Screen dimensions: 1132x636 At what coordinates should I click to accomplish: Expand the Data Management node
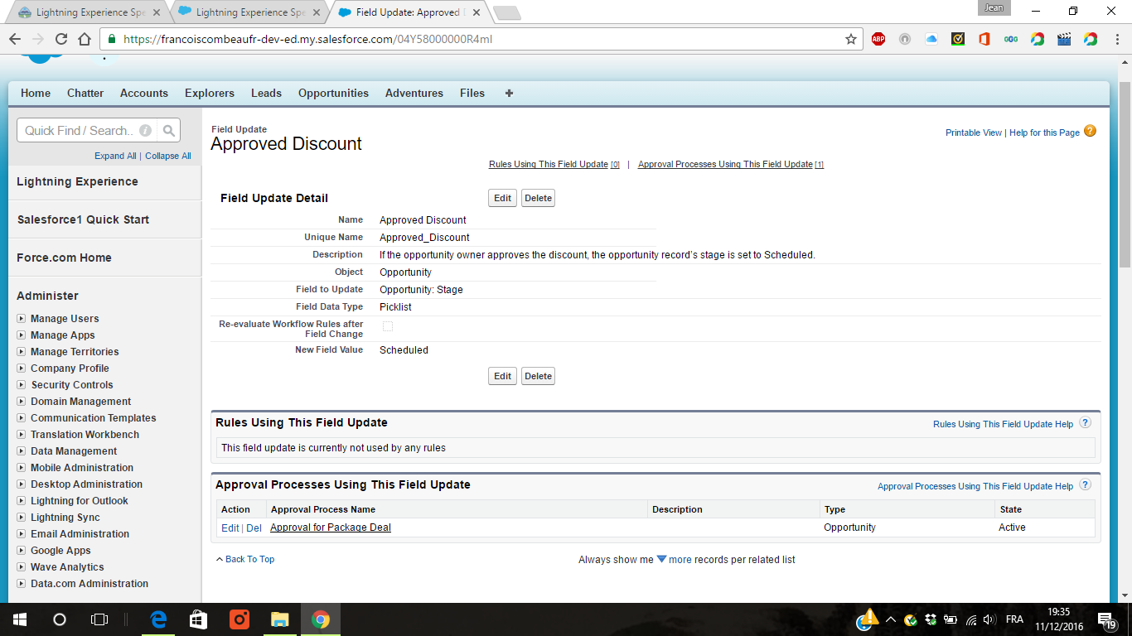coord(22,451)
